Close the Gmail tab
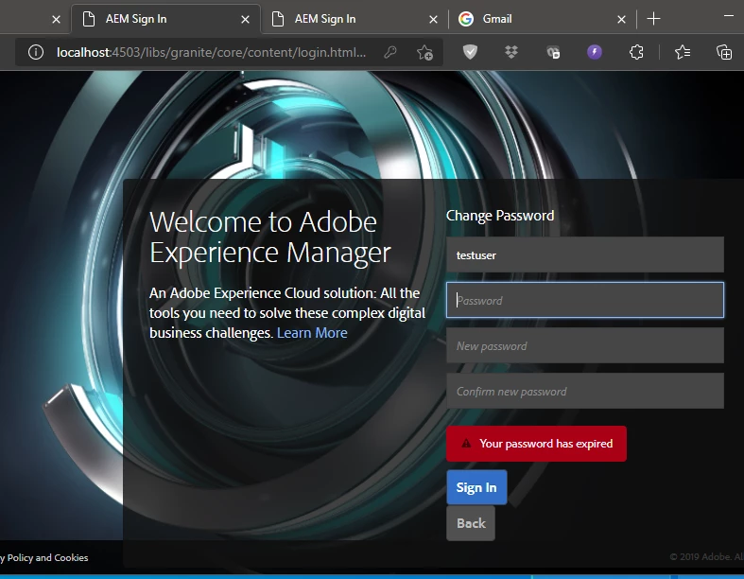This screenshot has height=579, width=744. 622,20
